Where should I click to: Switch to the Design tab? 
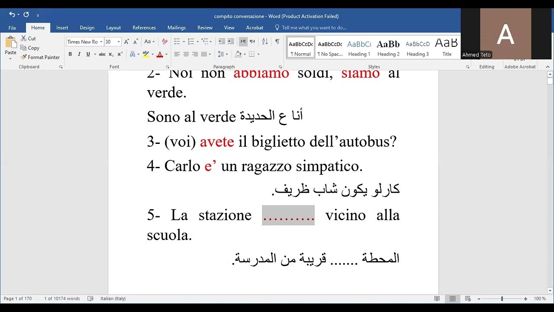[87, 28]
